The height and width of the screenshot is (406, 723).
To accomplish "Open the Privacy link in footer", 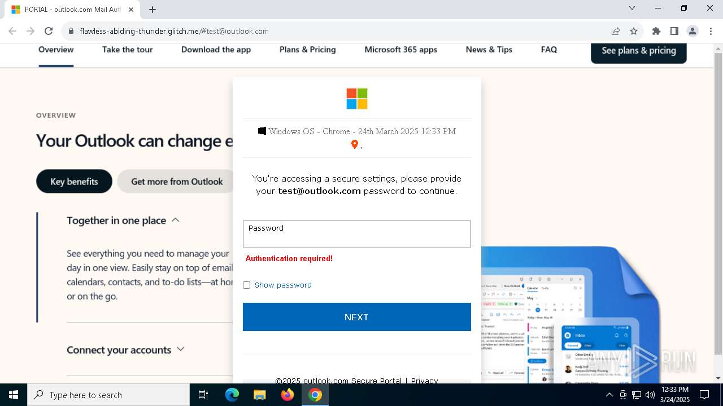I will click(x=425, y=381).
